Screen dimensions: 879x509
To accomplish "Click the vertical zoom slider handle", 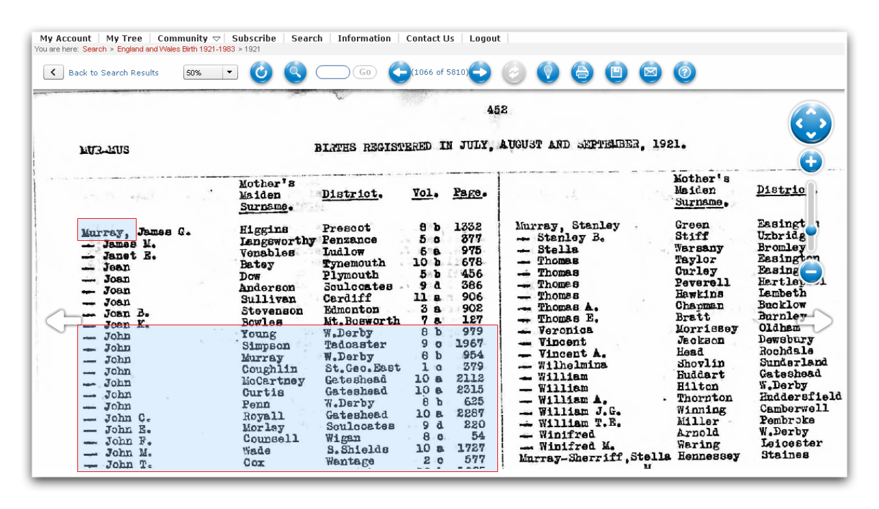I will (811, 230).
